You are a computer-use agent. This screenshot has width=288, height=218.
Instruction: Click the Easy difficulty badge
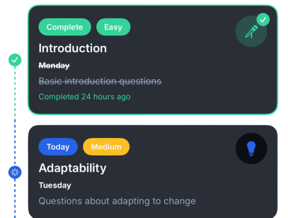113,27
